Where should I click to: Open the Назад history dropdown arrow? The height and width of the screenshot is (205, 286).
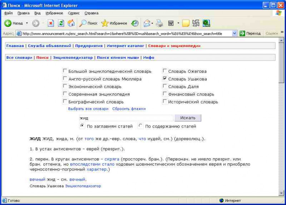tap(27, 23)
